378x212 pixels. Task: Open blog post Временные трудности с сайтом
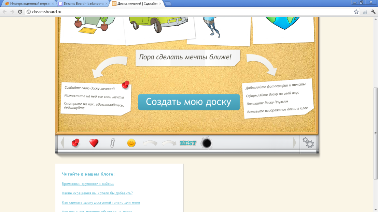pos(88,184)
